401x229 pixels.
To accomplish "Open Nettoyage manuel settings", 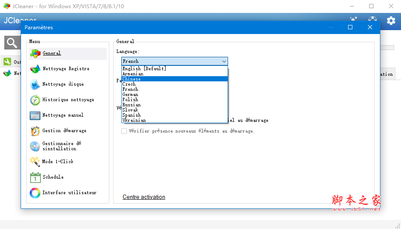I will point(63,115).
